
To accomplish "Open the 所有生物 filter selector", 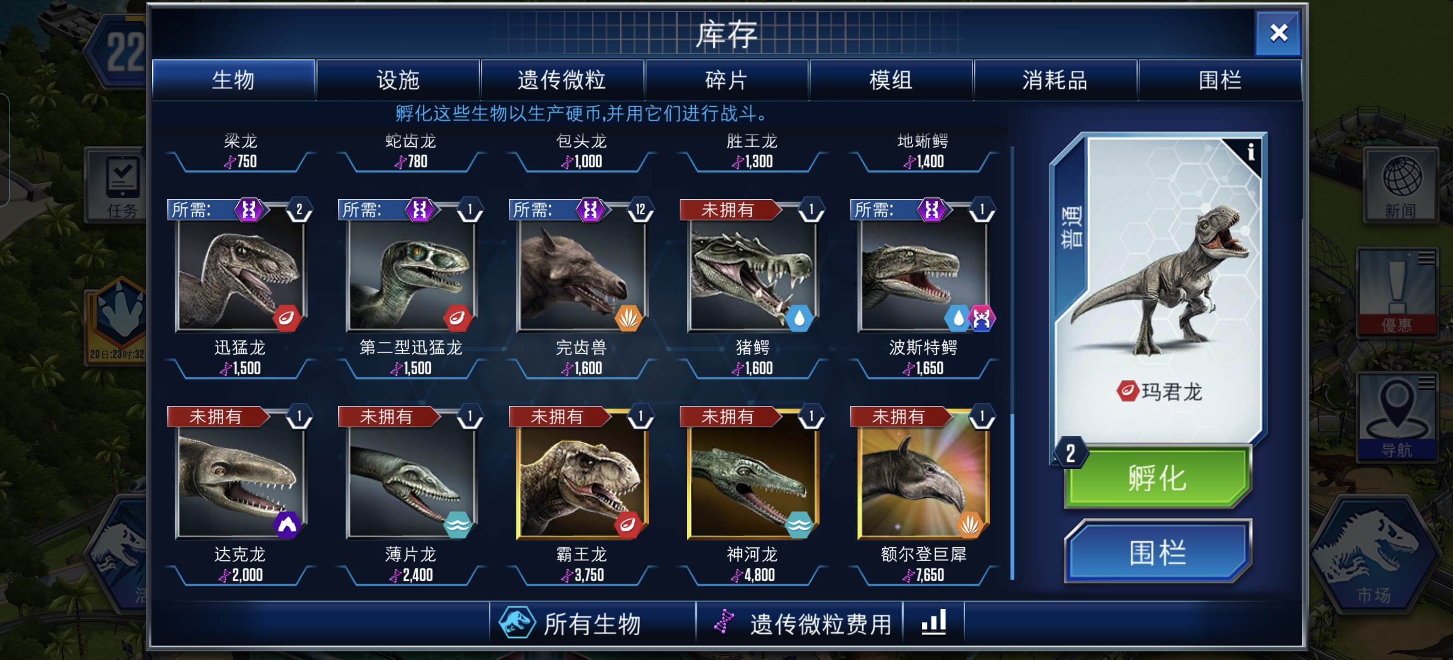I will [x=592, y=623].
